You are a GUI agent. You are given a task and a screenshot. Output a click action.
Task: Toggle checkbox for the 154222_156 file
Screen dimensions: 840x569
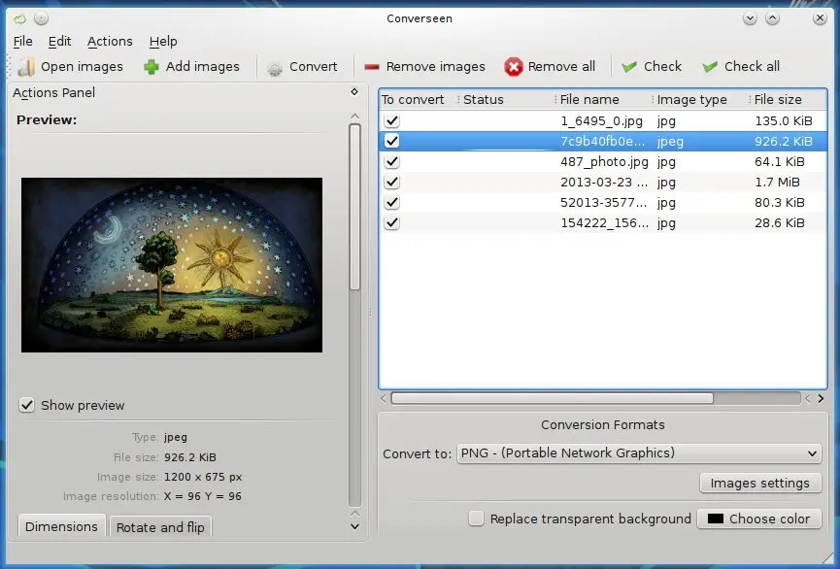[392, 222]
